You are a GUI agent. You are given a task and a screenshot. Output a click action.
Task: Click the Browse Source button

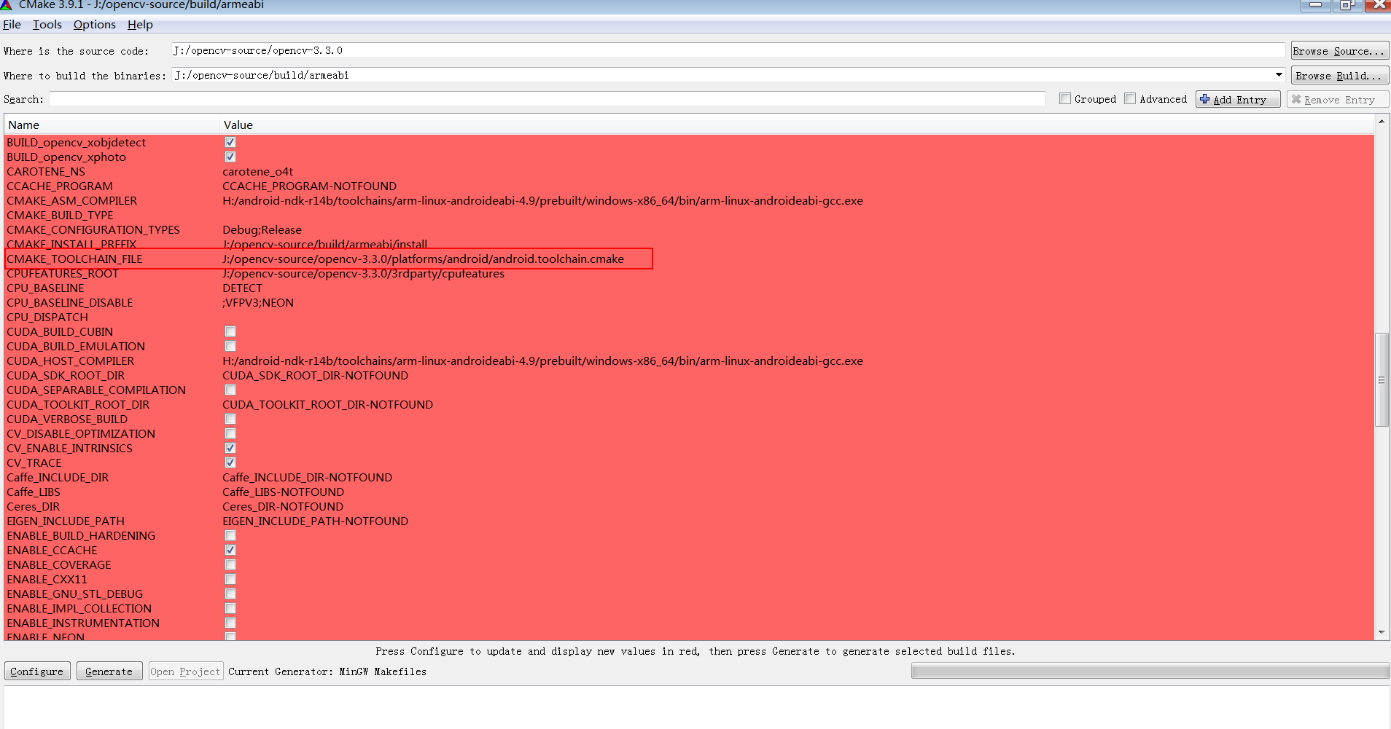1339,51
